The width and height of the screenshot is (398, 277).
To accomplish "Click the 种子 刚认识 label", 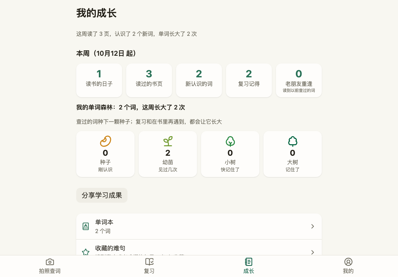I will point(105,166).
